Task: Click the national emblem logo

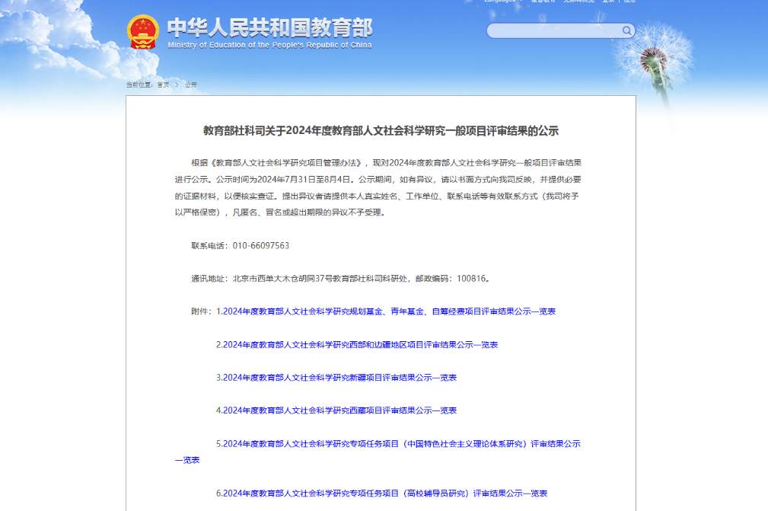Action: coord(142,32)
